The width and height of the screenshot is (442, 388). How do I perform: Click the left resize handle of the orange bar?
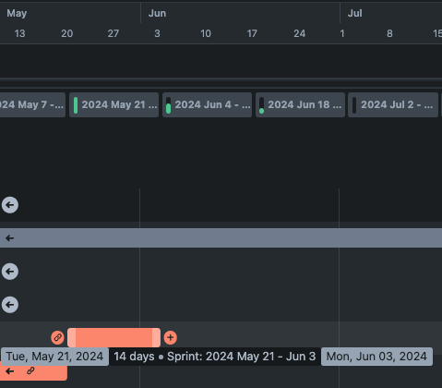[x=72, y=337]
